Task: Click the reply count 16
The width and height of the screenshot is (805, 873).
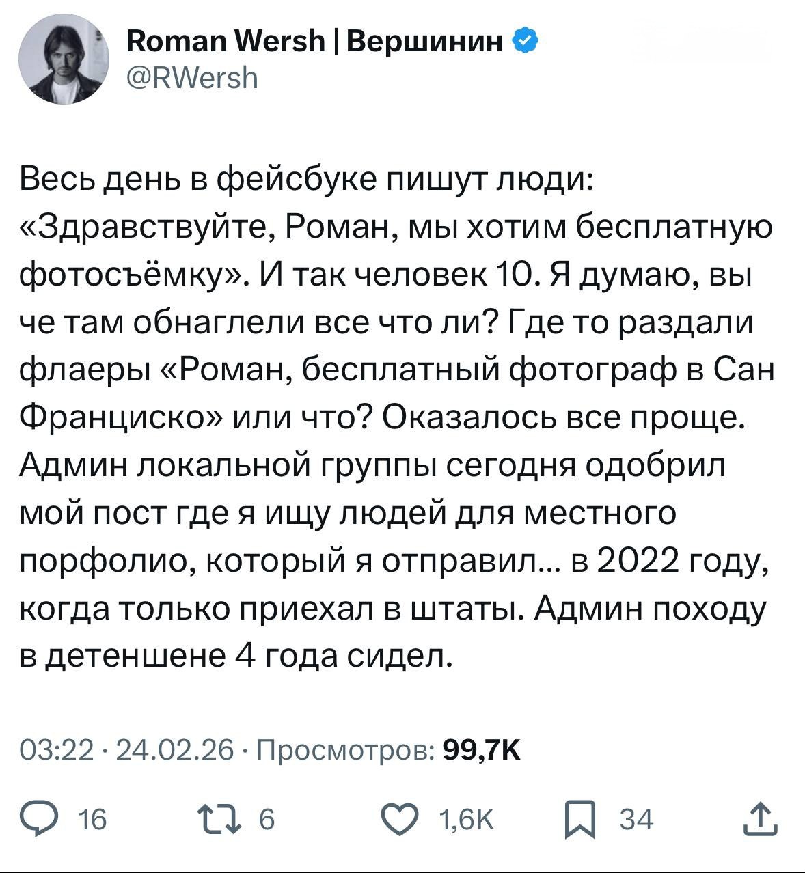Action: 94,819
